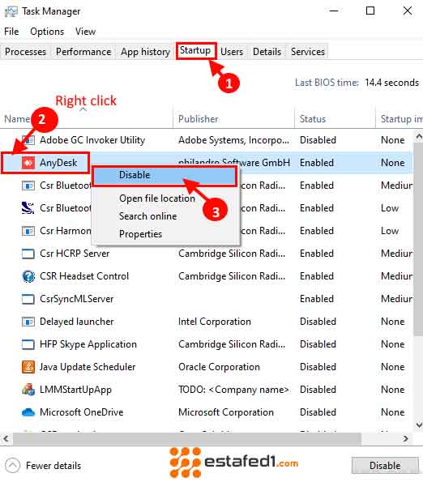Click the LMMStartUpApp icon
The image size is (423, 482).
pos(28,390)
